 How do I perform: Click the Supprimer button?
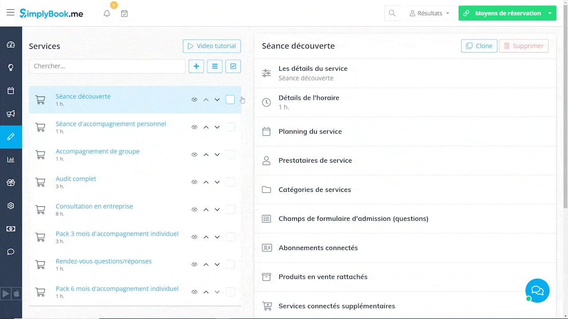524,46
